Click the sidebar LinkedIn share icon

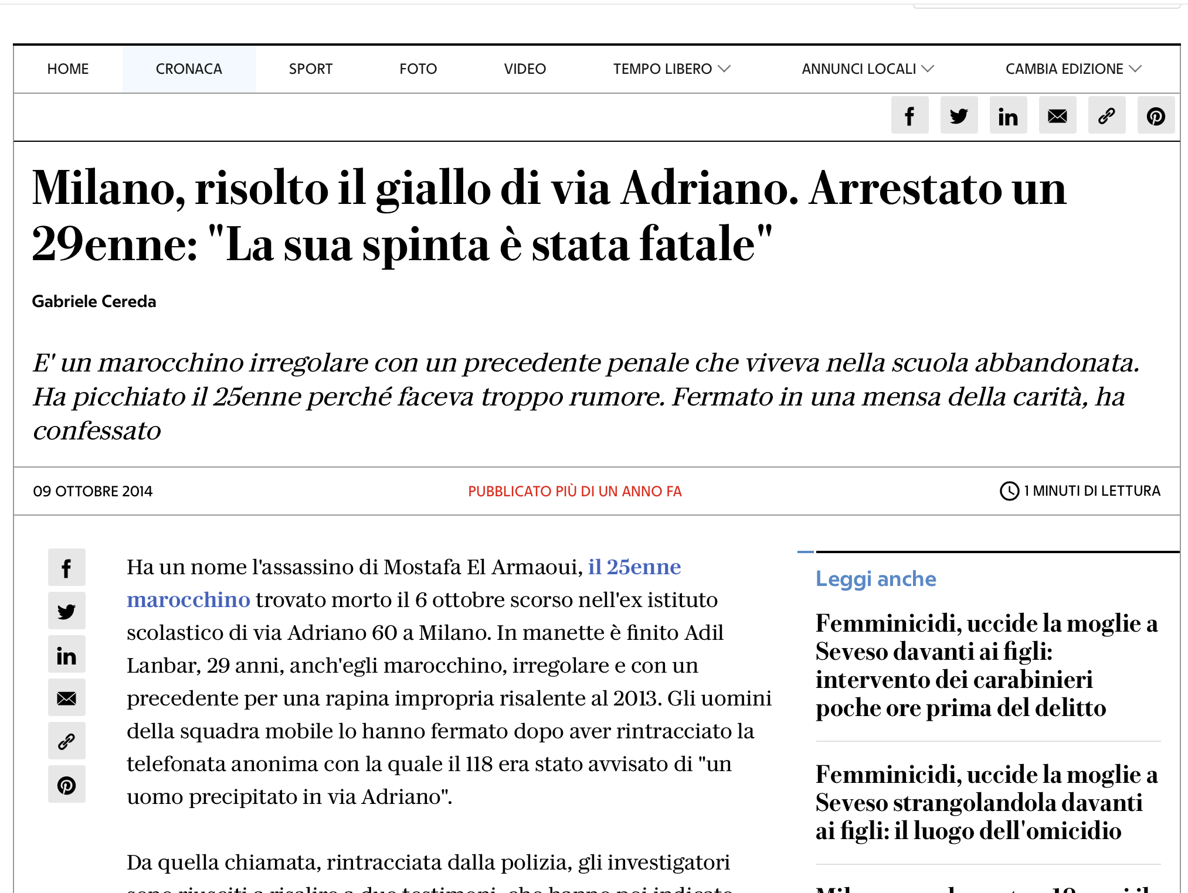67,654
